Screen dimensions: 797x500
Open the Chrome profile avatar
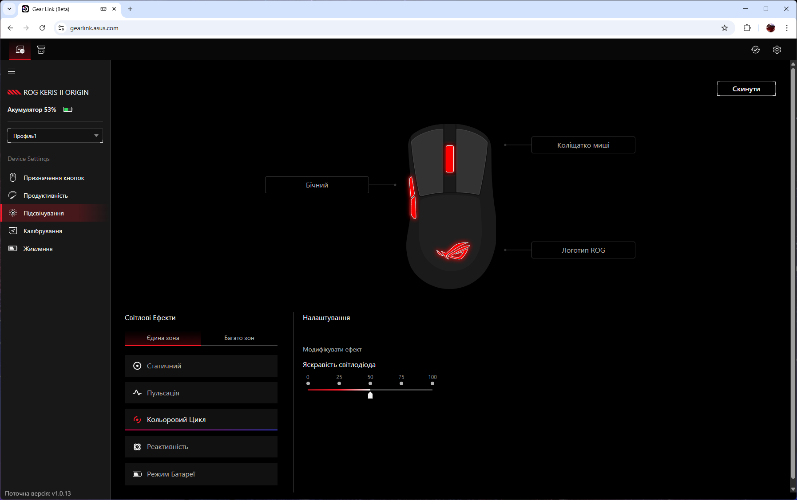point(771,28)
